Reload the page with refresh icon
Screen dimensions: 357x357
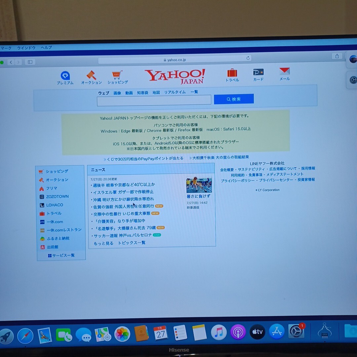click(248, 58)
